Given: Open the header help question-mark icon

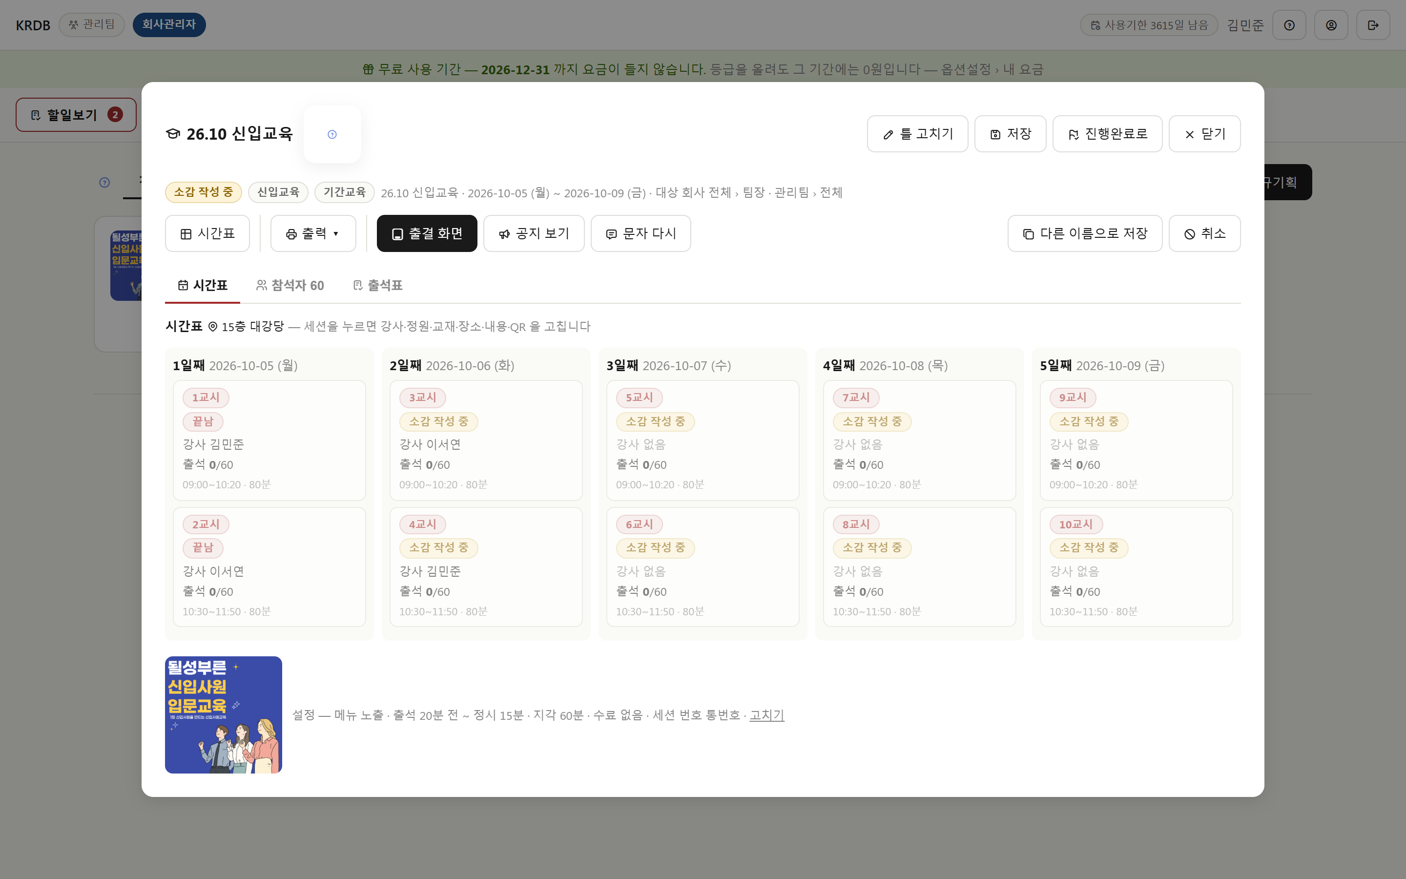Looking at the screenshot, I should tap(1289, 25).
